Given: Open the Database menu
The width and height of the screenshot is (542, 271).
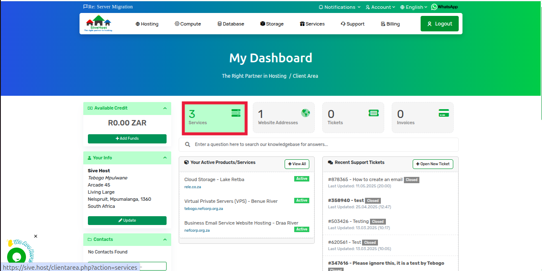Looking at the screenshot, I should (x=231, y=24).
